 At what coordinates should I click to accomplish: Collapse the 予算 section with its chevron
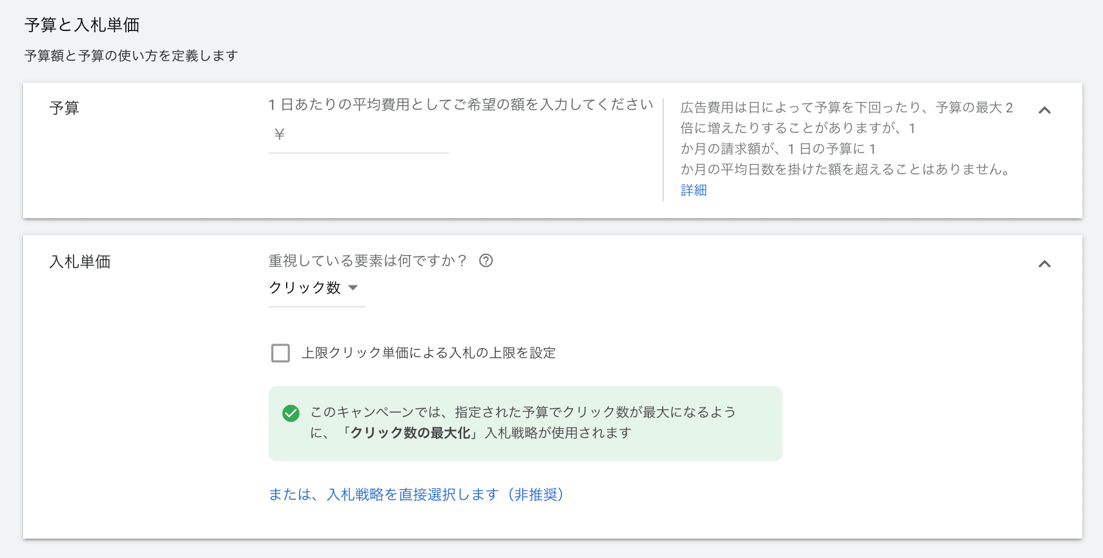(x=1044, y=110)
